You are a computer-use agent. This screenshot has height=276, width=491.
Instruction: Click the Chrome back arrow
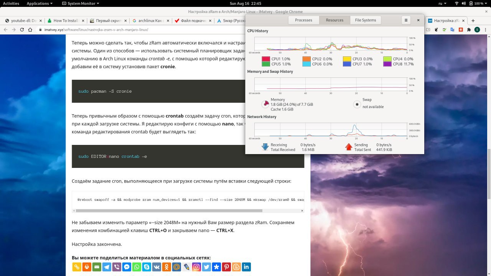tap(6, 30)
